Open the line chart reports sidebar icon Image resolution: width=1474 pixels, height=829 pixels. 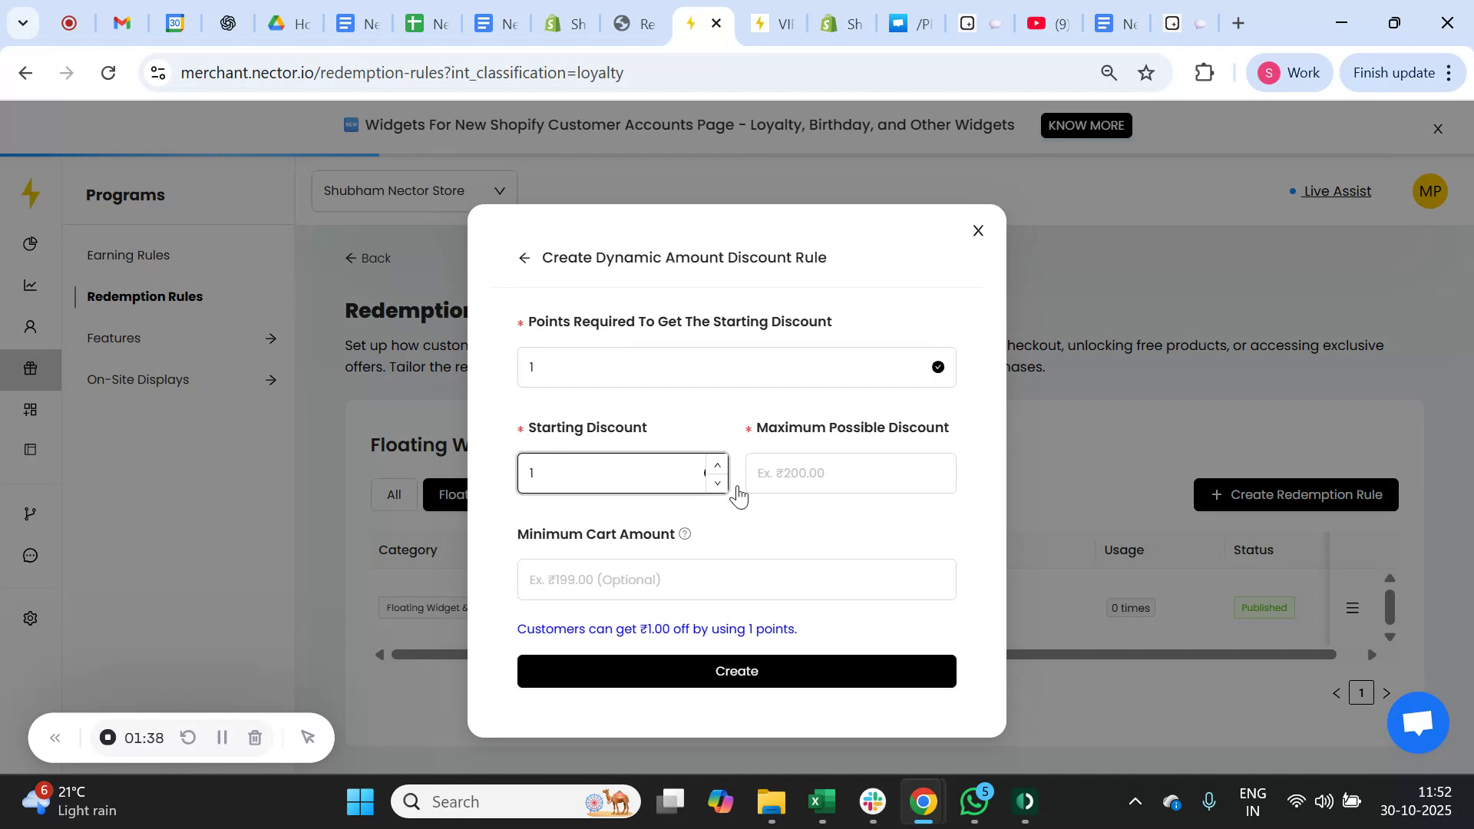(x=31, y=285)
